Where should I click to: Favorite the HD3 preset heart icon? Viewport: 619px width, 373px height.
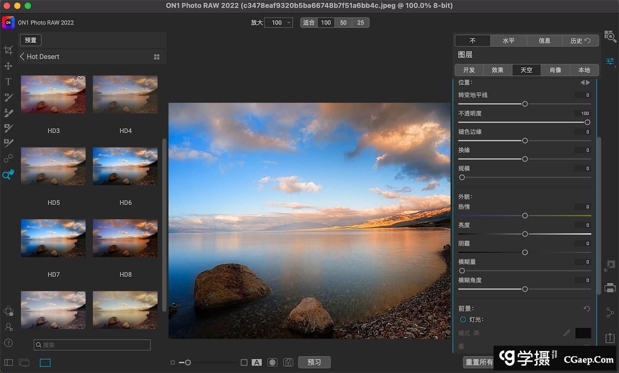pos(81,80)
